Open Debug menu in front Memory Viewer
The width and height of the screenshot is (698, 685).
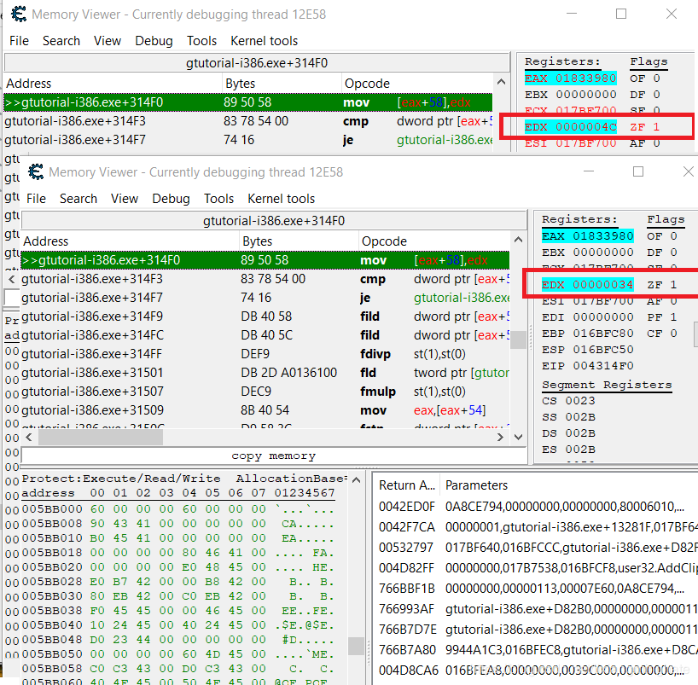[171, 199]
